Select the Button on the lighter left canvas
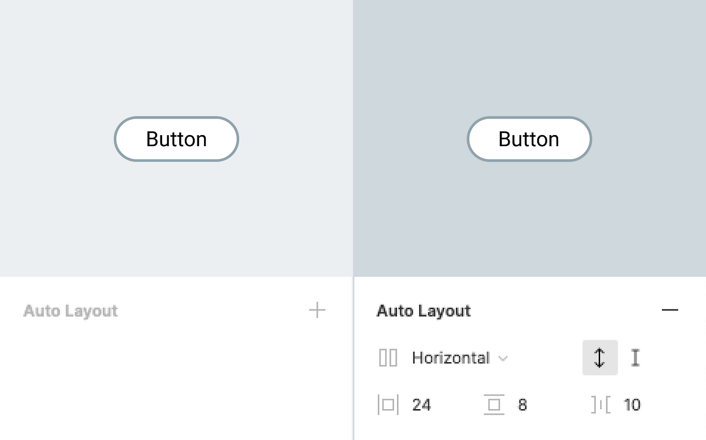The height and width of the screenshot is (440, 706). (x=176, y=139)
